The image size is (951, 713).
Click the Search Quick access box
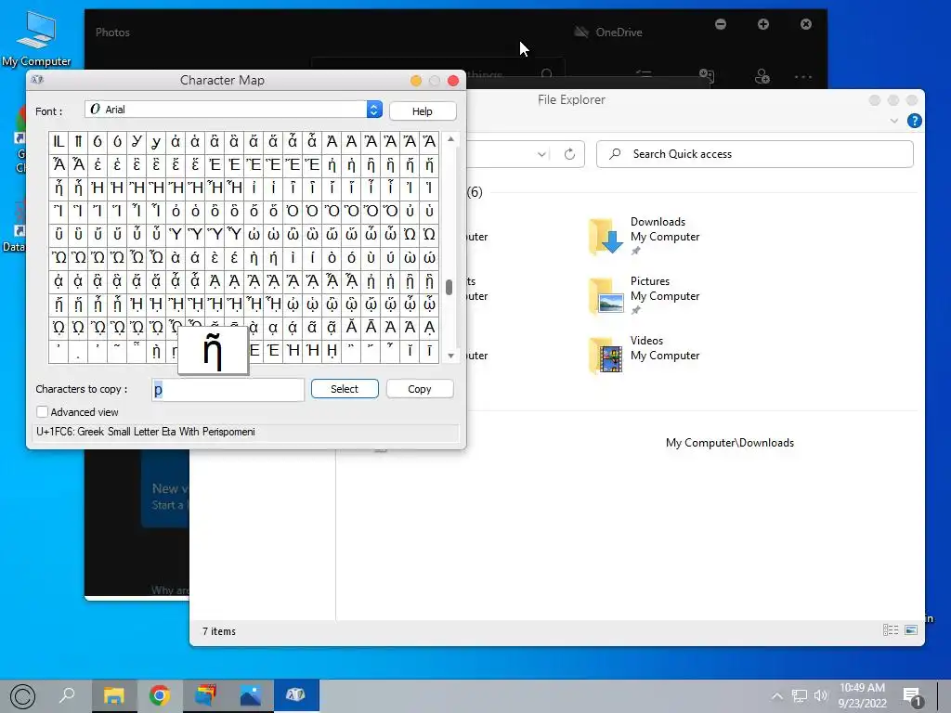[755, 154]
